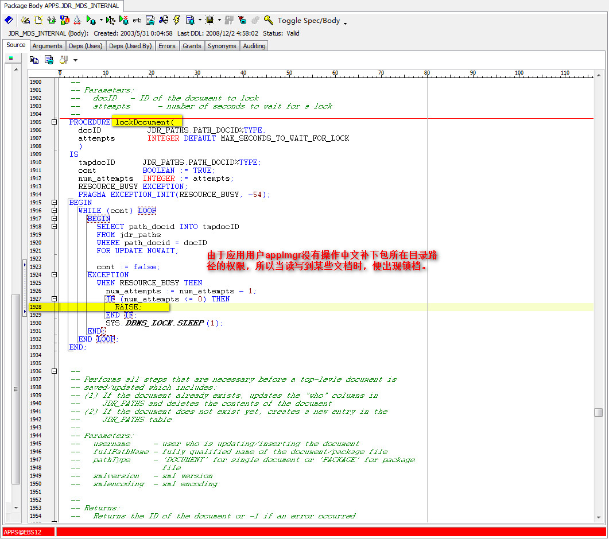
Task: Open the dropdown beside the document database icon
Action: (x=200, y=20)
